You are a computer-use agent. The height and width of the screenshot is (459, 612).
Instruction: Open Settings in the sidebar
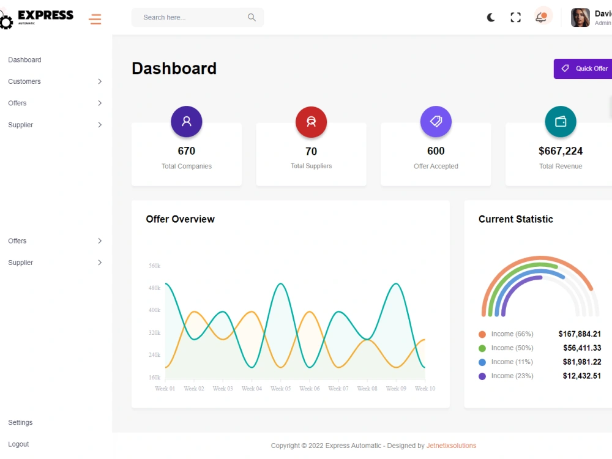[20, 422]
